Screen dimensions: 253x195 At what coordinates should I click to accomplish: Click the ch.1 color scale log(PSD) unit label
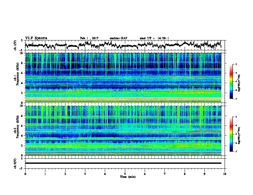[239, 83]
